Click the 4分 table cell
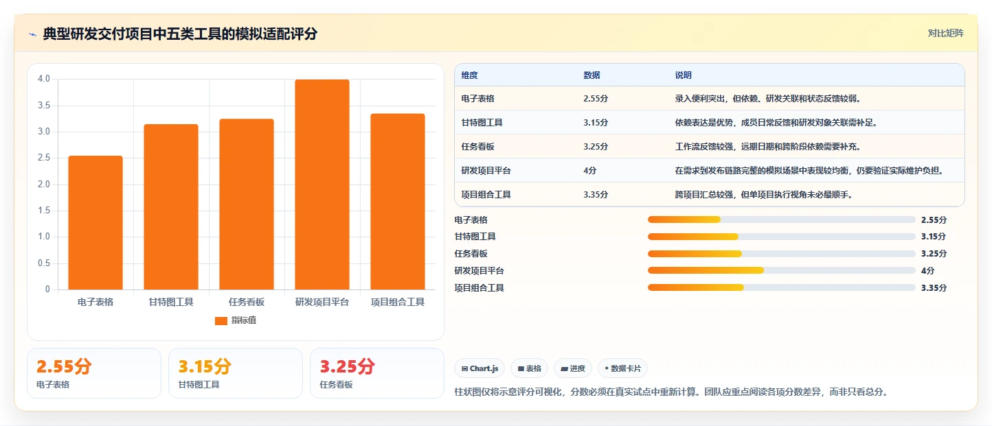The width and height of the screenshot is (992, 426). pos(589,171)
